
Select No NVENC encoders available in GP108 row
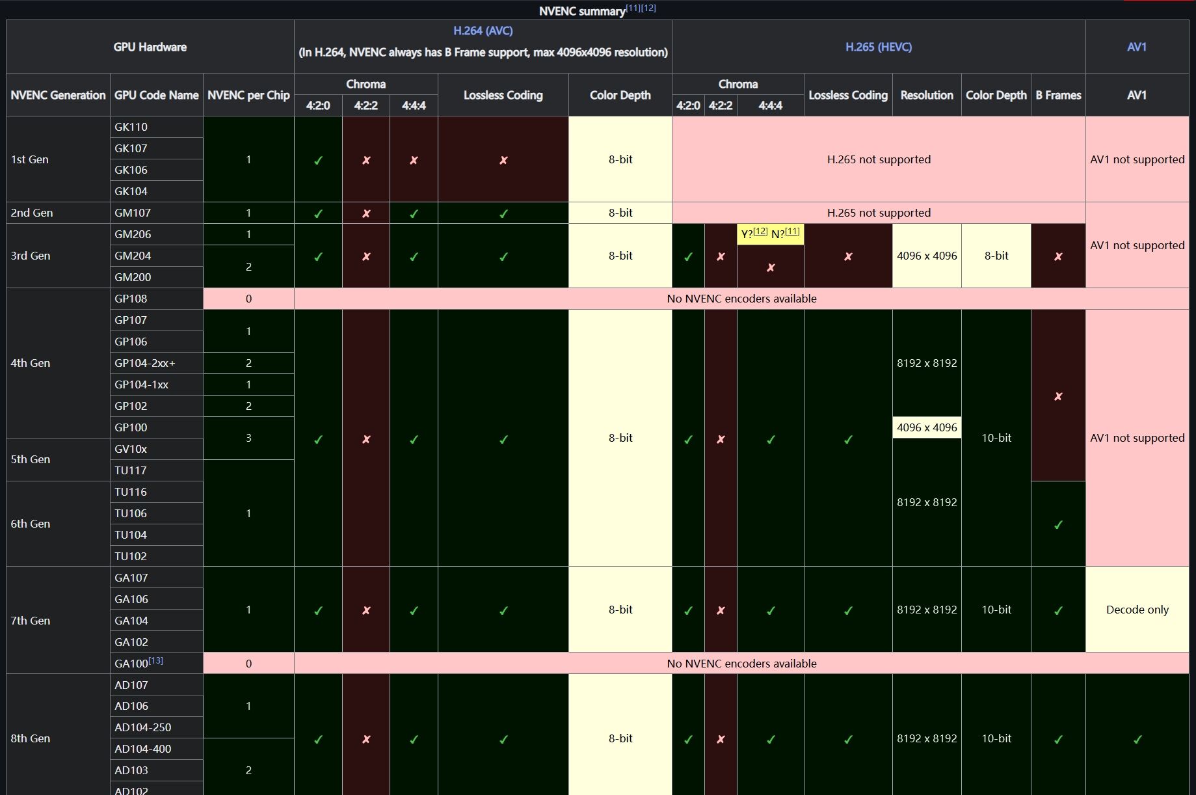tap(741, 299)
